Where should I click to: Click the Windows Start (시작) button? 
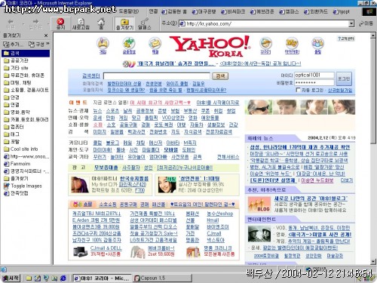coord(11,278)
